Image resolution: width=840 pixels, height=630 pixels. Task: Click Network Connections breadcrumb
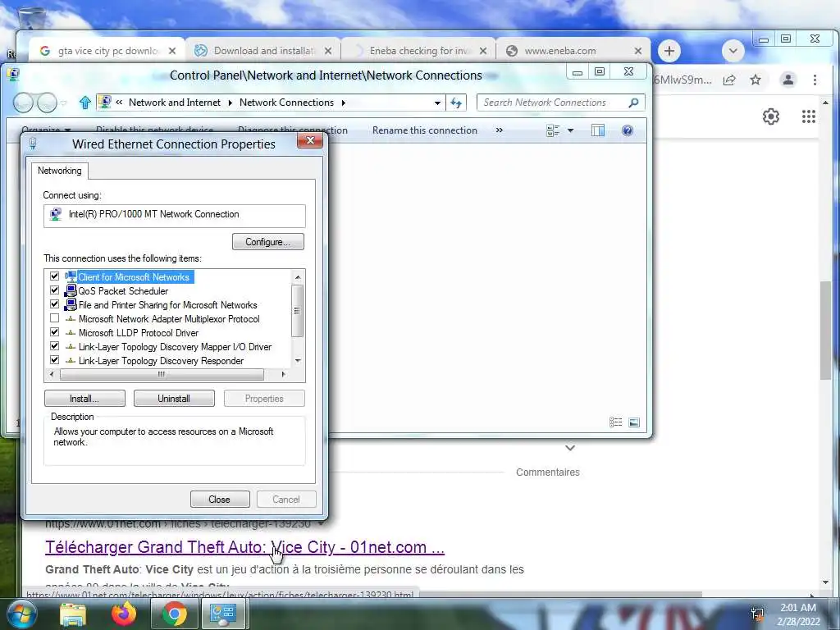(x=286, y=103)
